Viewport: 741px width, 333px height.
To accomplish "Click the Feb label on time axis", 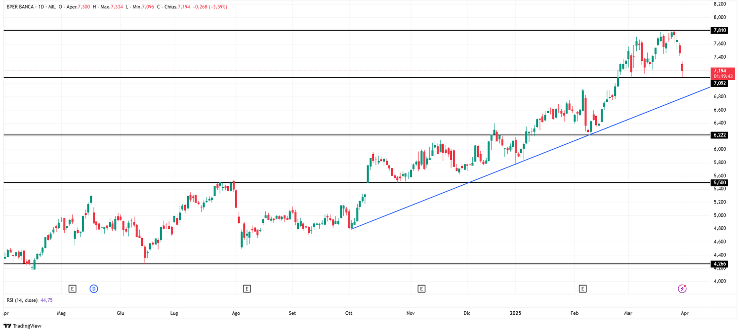I will [x=575, y=313].
